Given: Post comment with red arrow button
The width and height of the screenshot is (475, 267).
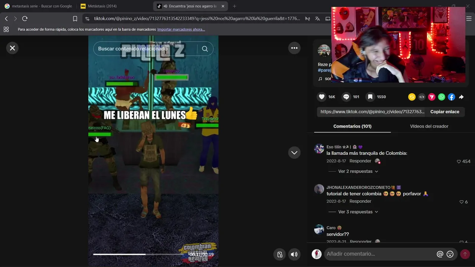Looking at the screenshot, I should click(465, 254).
